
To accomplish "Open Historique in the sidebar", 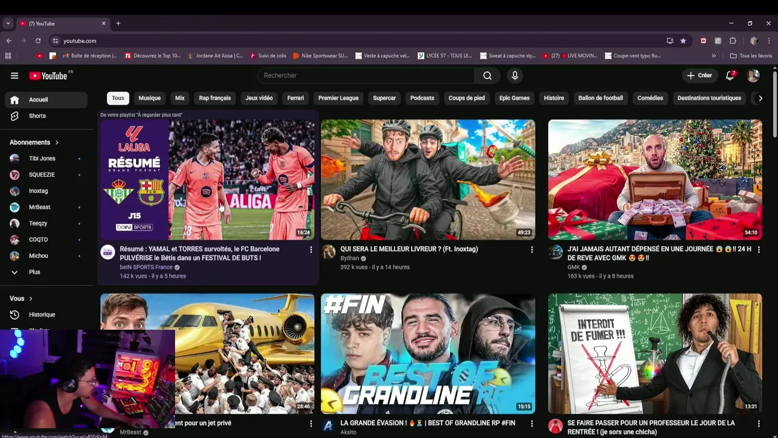I will [x=46, y=315].
